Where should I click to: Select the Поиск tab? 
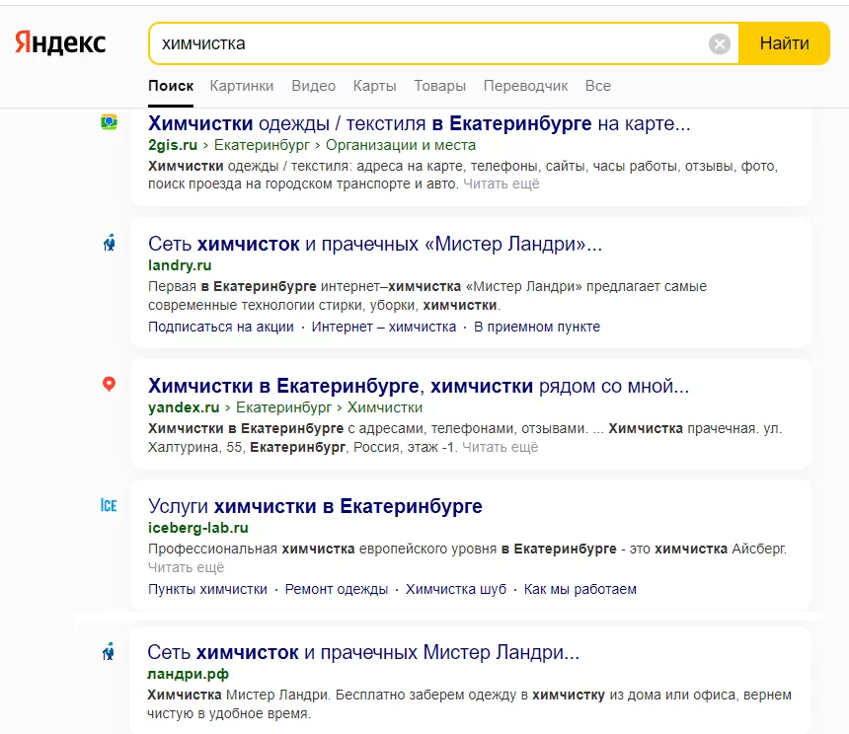tap(171, 86)
